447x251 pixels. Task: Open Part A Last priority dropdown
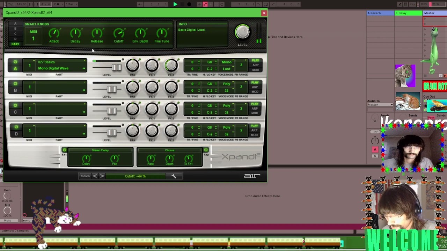point(227,69)
